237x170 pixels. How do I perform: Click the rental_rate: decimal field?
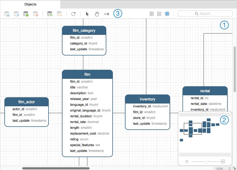click(84, 122)
